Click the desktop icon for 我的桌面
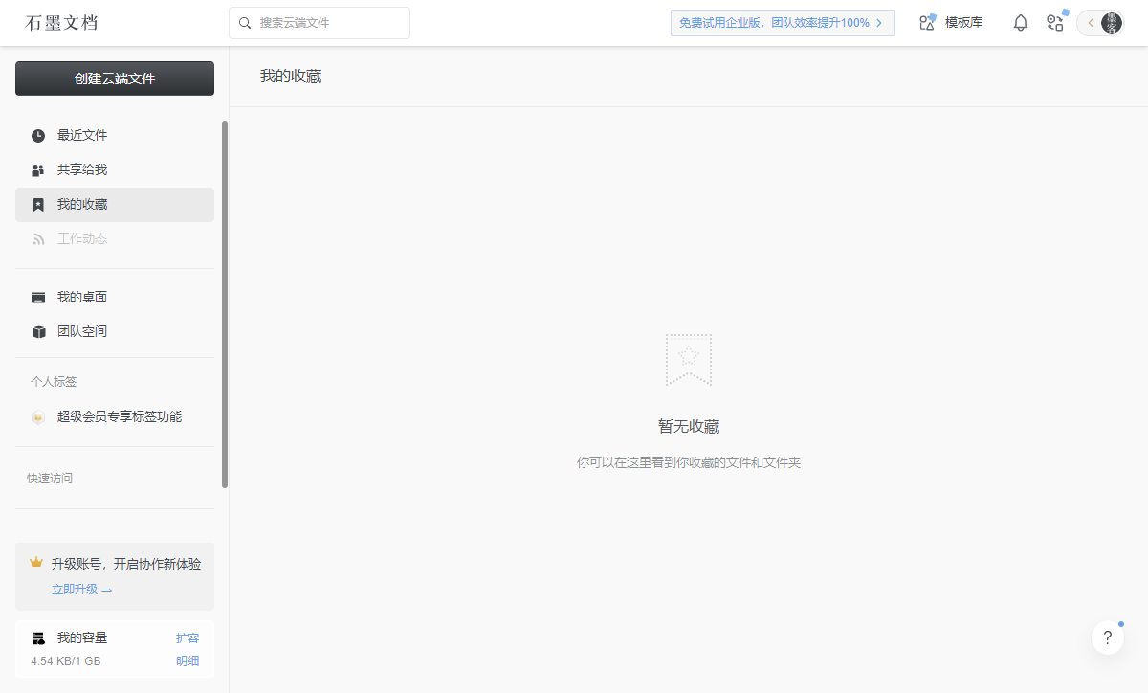Image resolution: width=1148 pixels, height=693 pixels. pyautogui.click(x=38, y=298)
